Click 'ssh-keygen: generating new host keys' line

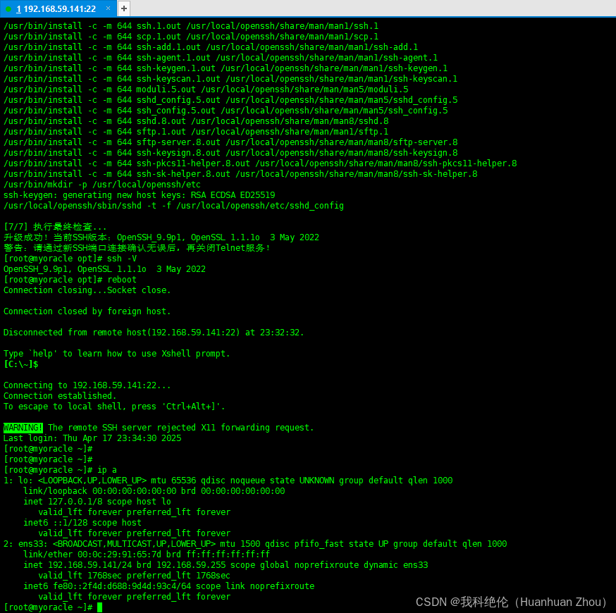(x=139, y=195)
